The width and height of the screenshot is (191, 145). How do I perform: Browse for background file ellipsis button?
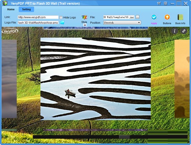(x=138, y=17)
